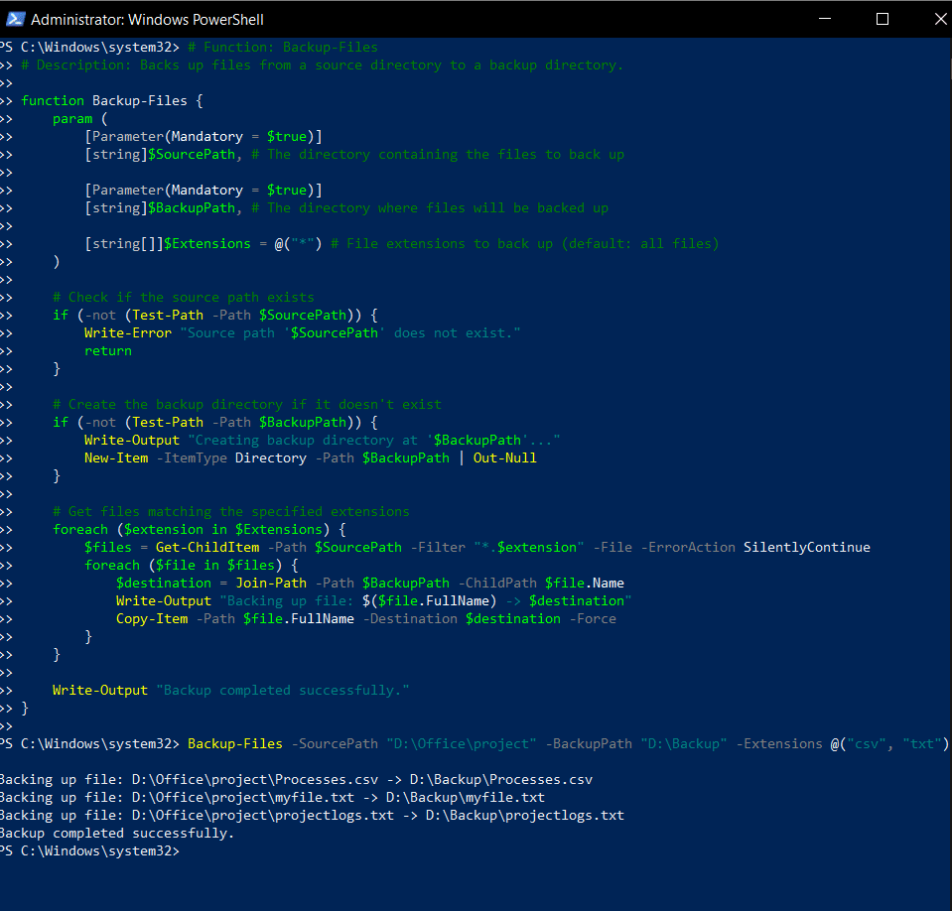Click the 'Out-Null' command text
The height and width of the screenshot is (911, 952).
[505, 457]
